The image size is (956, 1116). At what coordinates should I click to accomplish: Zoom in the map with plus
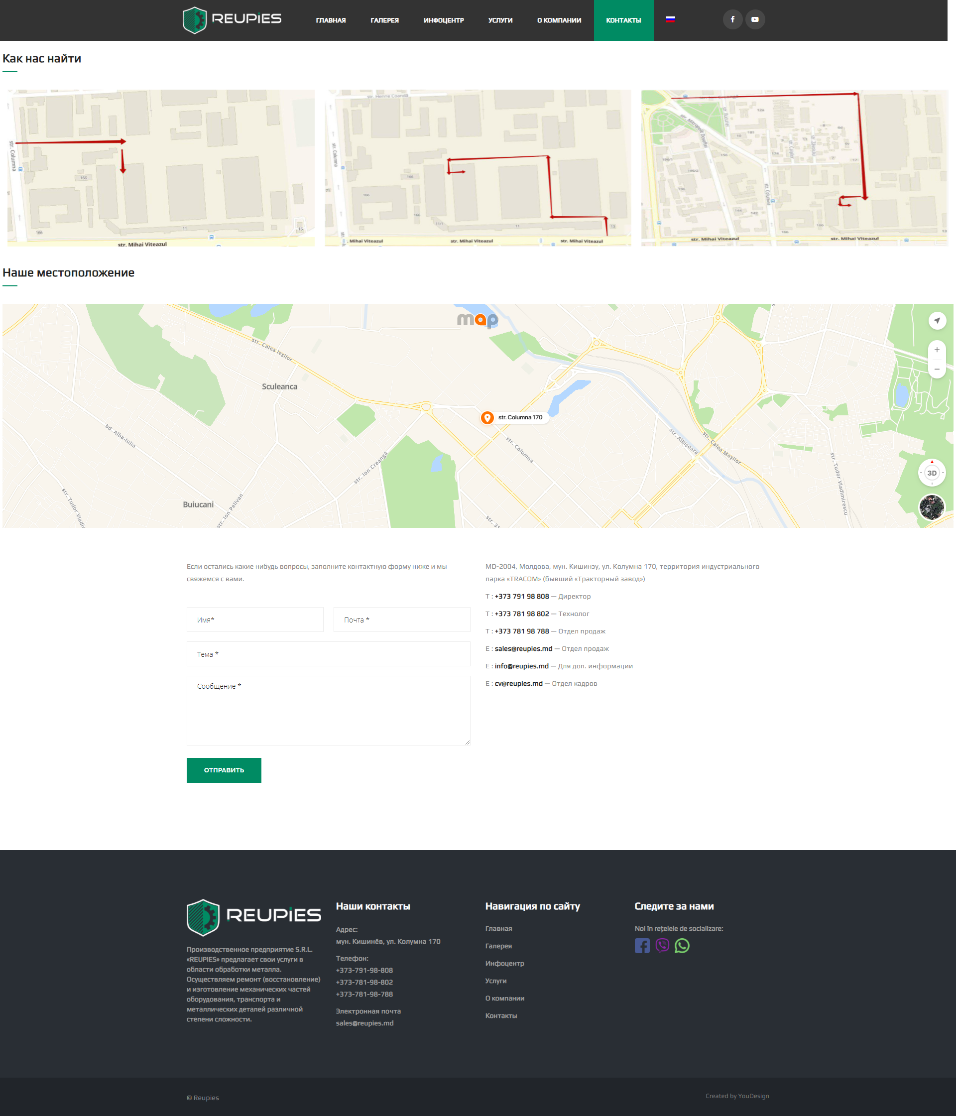(937, 350)
